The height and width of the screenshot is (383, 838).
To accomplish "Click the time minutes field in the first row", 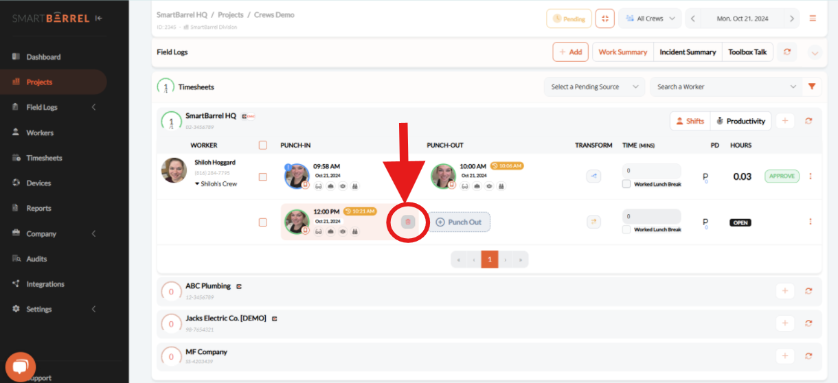I will click(651, 170).
